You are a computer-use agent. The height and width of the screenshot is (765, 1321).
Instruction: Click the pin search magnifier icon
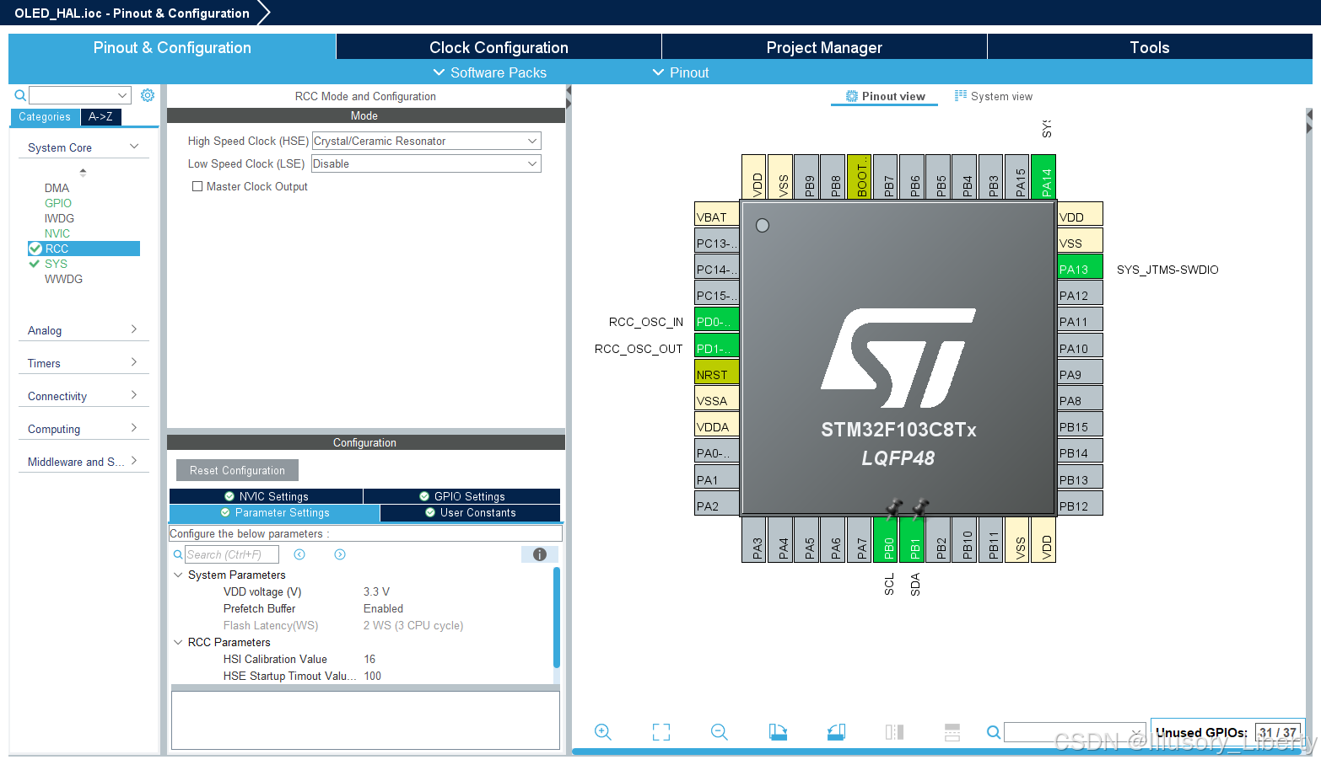coord(994,732)
